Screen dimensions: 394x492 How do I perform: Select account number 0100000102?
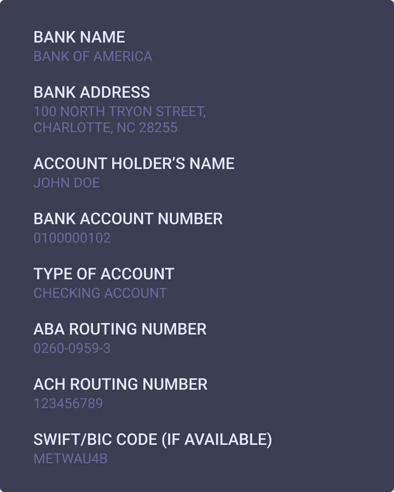tap(72, 238)
